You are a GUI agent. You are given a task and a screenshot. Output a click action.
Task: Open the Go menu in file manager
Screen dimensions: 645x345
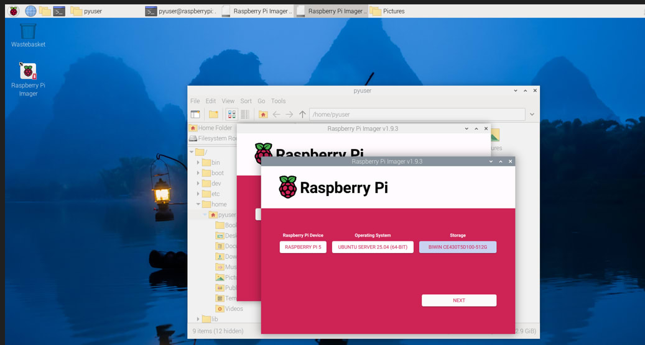[x=261, y=101]
